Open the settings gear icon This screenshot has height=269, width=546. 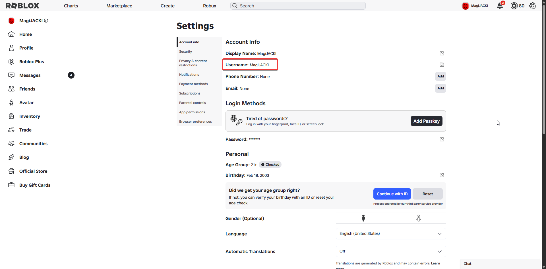pyautogui.click(x=533, y=6)
